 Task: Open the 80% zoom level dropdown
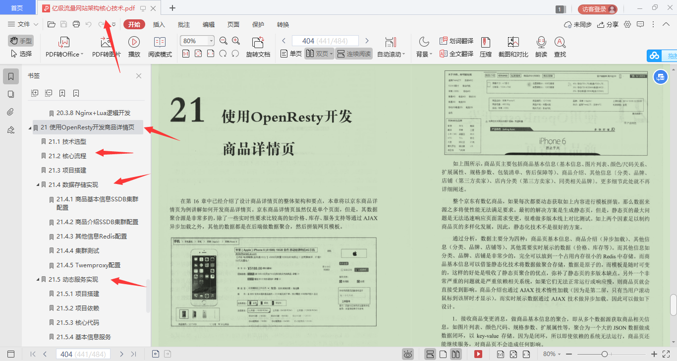[211, 40]
